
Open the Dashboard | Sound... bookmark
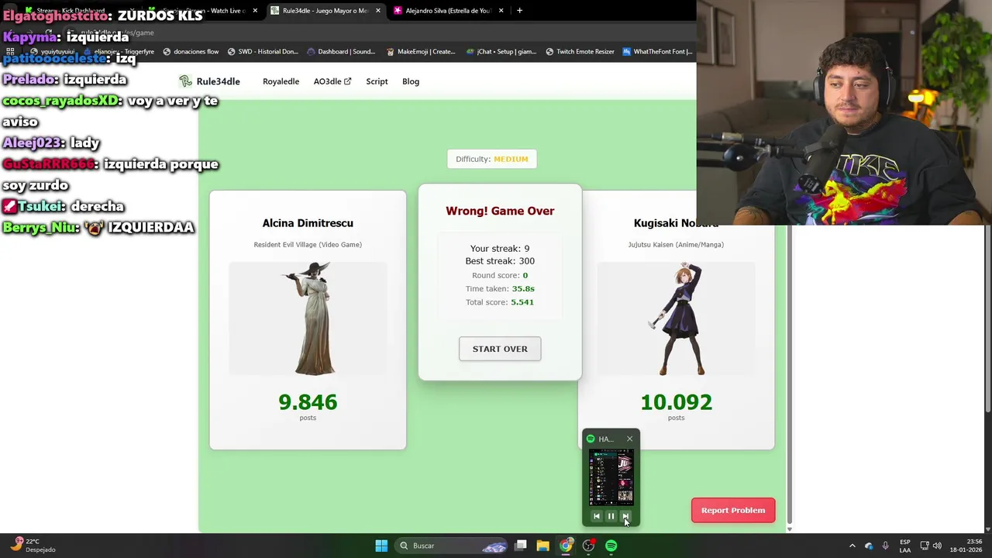coord(341,52)
